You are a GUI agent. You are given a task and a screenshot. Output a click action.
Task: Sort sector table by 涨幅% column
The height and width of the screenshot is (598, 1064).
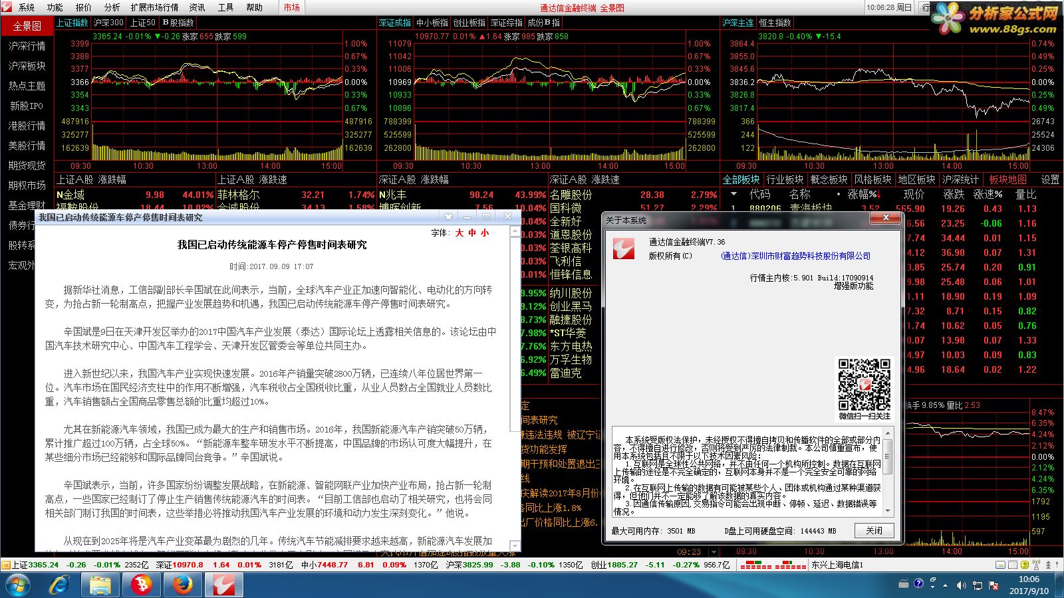864,194
